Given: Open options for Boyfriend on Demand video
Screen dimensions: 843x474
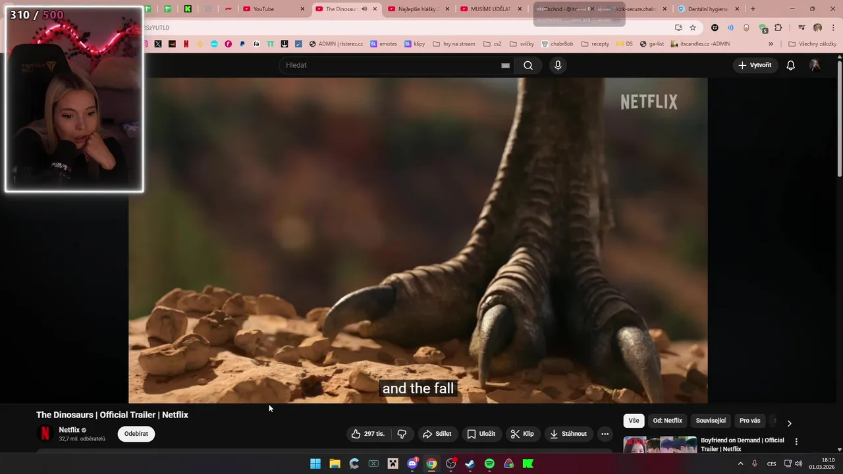Looking at the screenshot, I should [x=796, y=442].
